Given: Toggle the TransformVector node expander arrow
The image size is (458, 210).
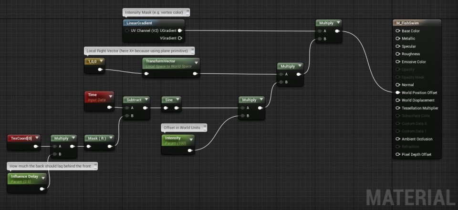Looking at the screenshot, I should (196, 61).
